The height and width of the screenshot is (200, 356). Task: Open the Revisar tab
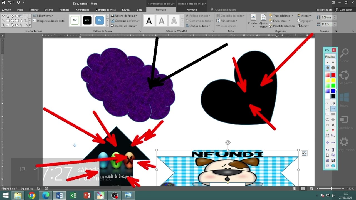coord(126,10)
